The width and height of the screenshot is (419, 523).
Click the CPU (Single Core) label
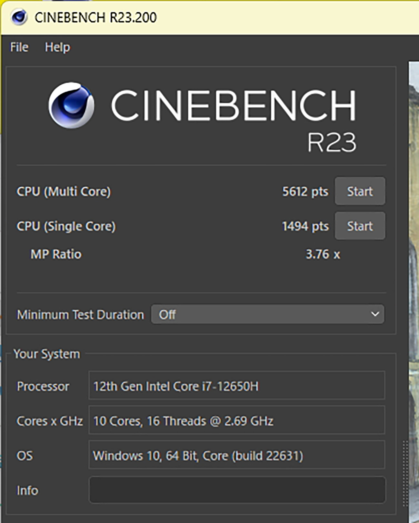click(x=66, y=226)
